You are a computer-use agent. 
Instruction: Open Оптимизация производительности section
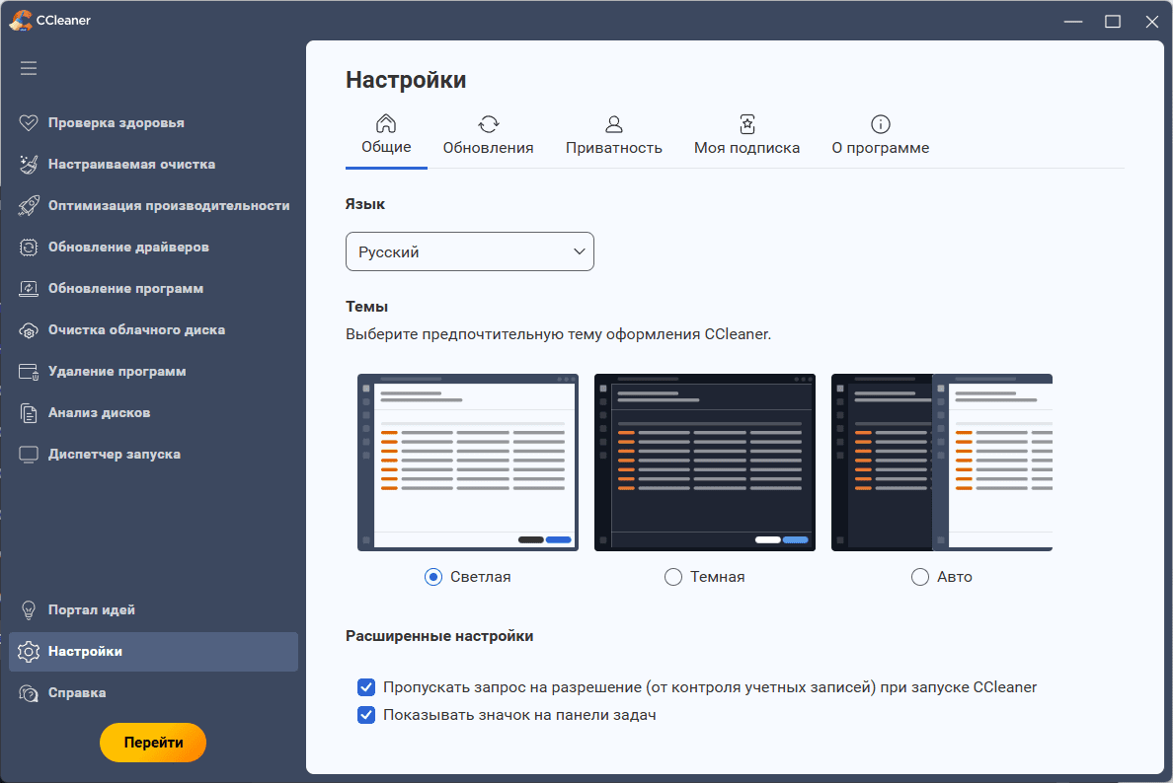(x=153, y=205)
